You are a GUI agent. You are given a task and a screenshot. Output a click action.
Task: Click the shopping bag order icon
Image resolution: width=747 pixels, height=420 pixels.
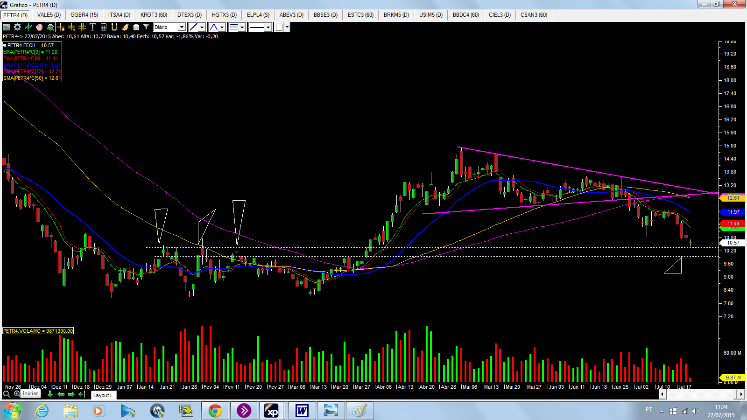coord(136,27)
